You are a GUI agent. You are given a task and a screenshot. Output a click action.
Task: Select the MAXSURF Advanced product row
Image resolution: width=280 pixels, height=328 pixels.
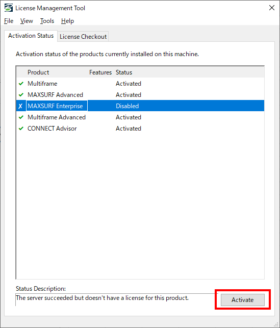(140, 95)
